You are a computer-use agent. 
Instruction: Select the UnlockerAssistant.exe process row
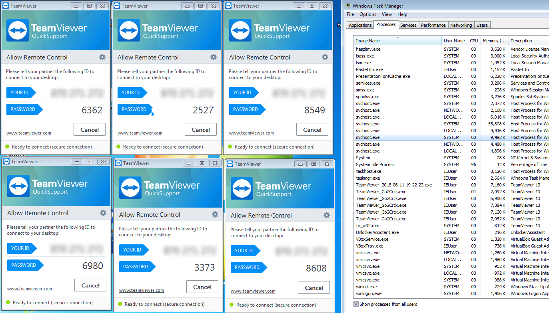tap(451, 232)
